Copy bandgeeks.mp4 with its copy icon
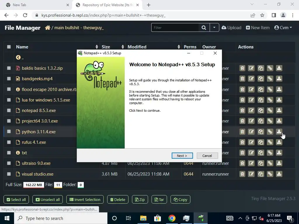The width and height of the screenshot is (299, 224). 261,79
